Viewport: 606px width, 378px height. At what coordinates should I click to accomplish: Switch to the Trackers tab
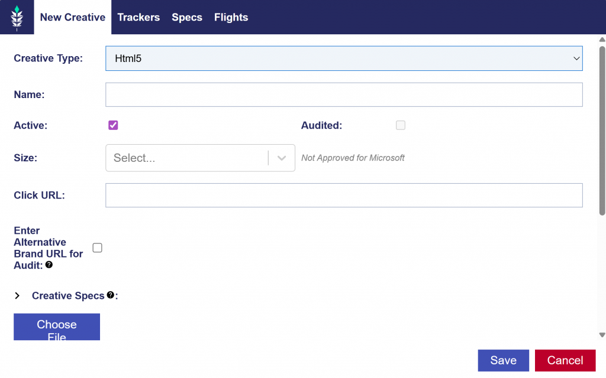click(138, 17)
